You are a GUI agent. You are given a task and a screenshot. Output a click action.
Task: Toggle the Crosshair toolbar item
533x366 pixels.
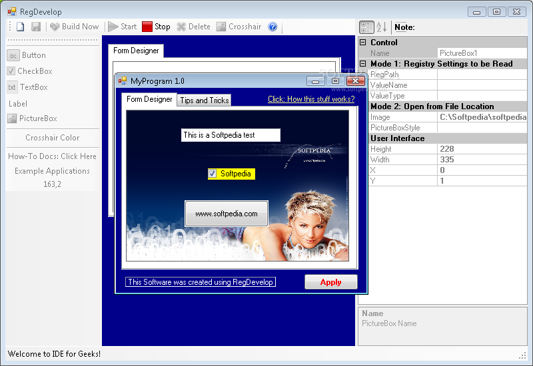pyautogui.click(x=239, y=27)
